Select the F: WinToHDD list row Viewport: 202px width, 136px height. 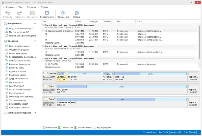(x=120, y=64)
